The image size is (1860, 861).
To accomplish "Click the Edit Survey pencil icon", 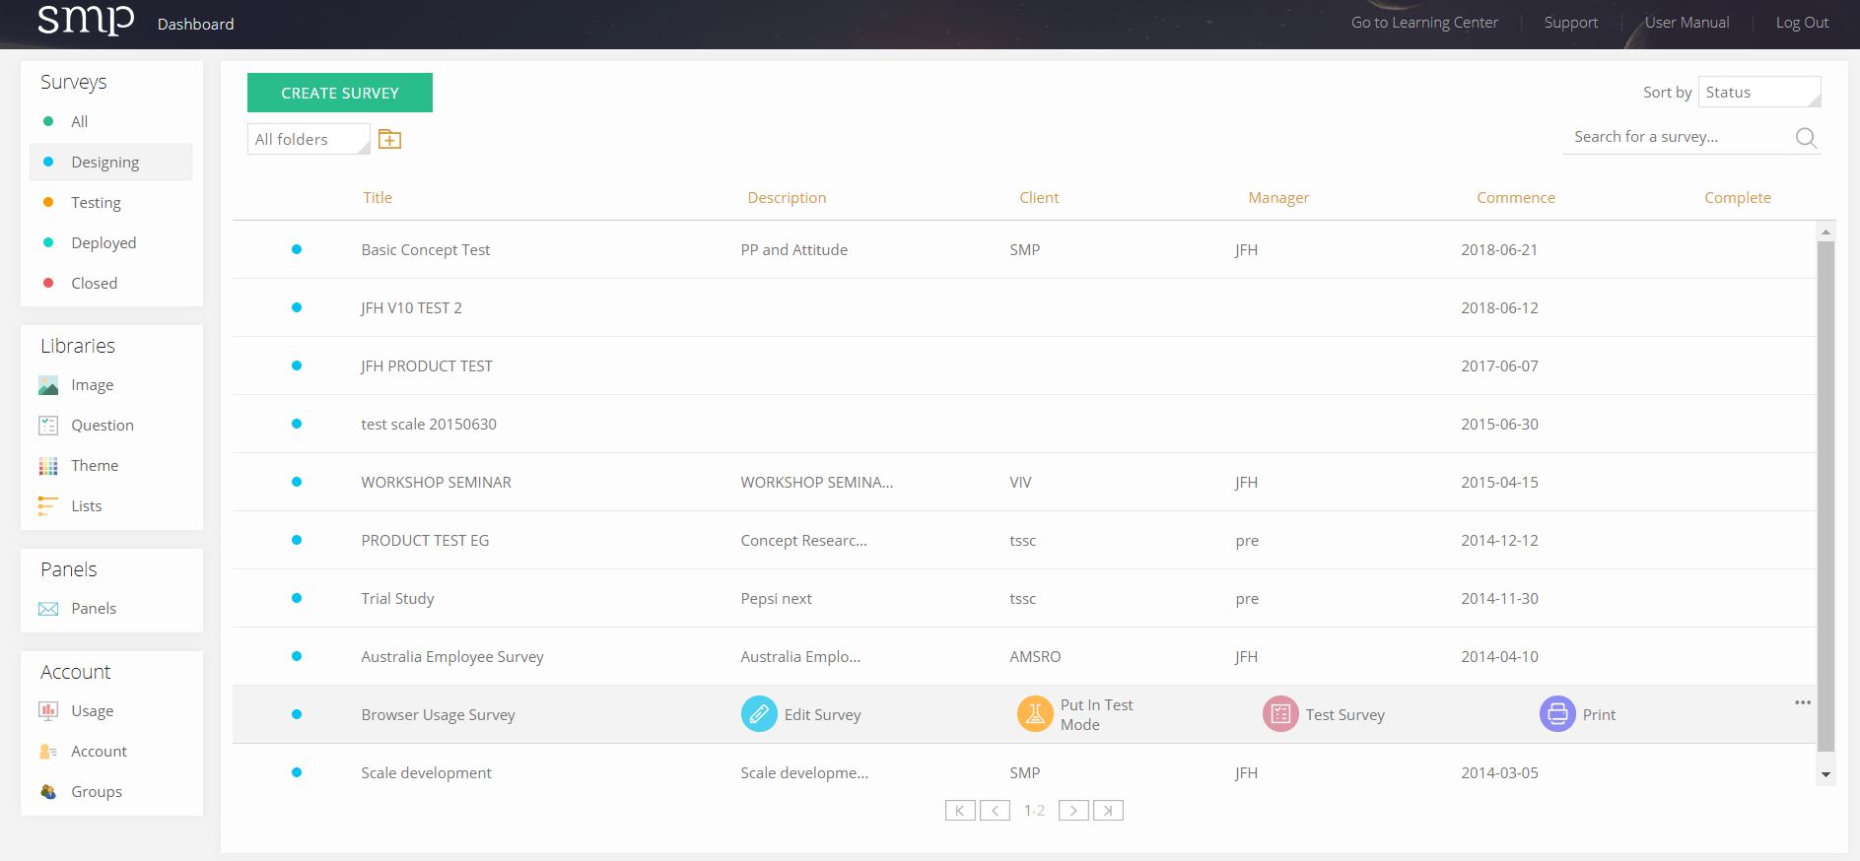I will click(759, 714).
